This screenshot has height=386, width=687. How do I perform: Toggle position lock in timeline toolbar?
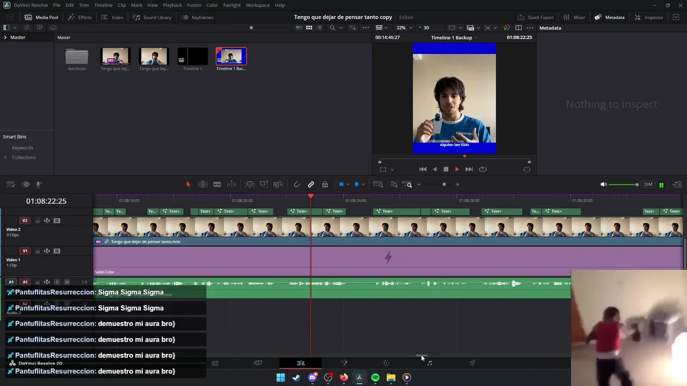[x=325, y=184]
